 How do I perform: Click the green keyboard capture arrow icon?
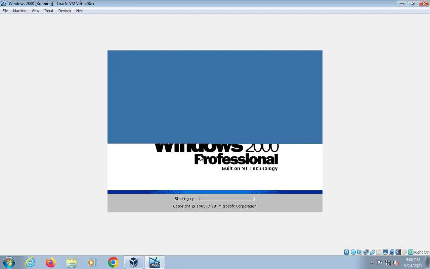point(411,252)
